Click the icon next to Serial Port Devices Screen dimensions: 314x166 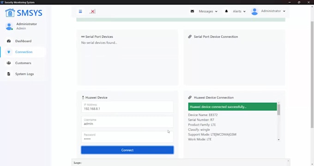click(83, 36)
